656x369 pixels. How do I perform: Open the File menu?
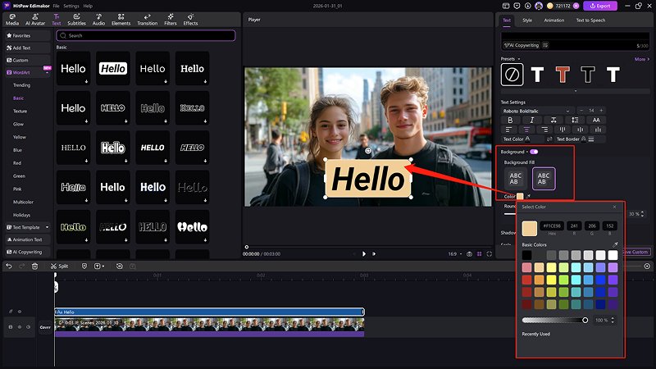[x=56, y=6]
